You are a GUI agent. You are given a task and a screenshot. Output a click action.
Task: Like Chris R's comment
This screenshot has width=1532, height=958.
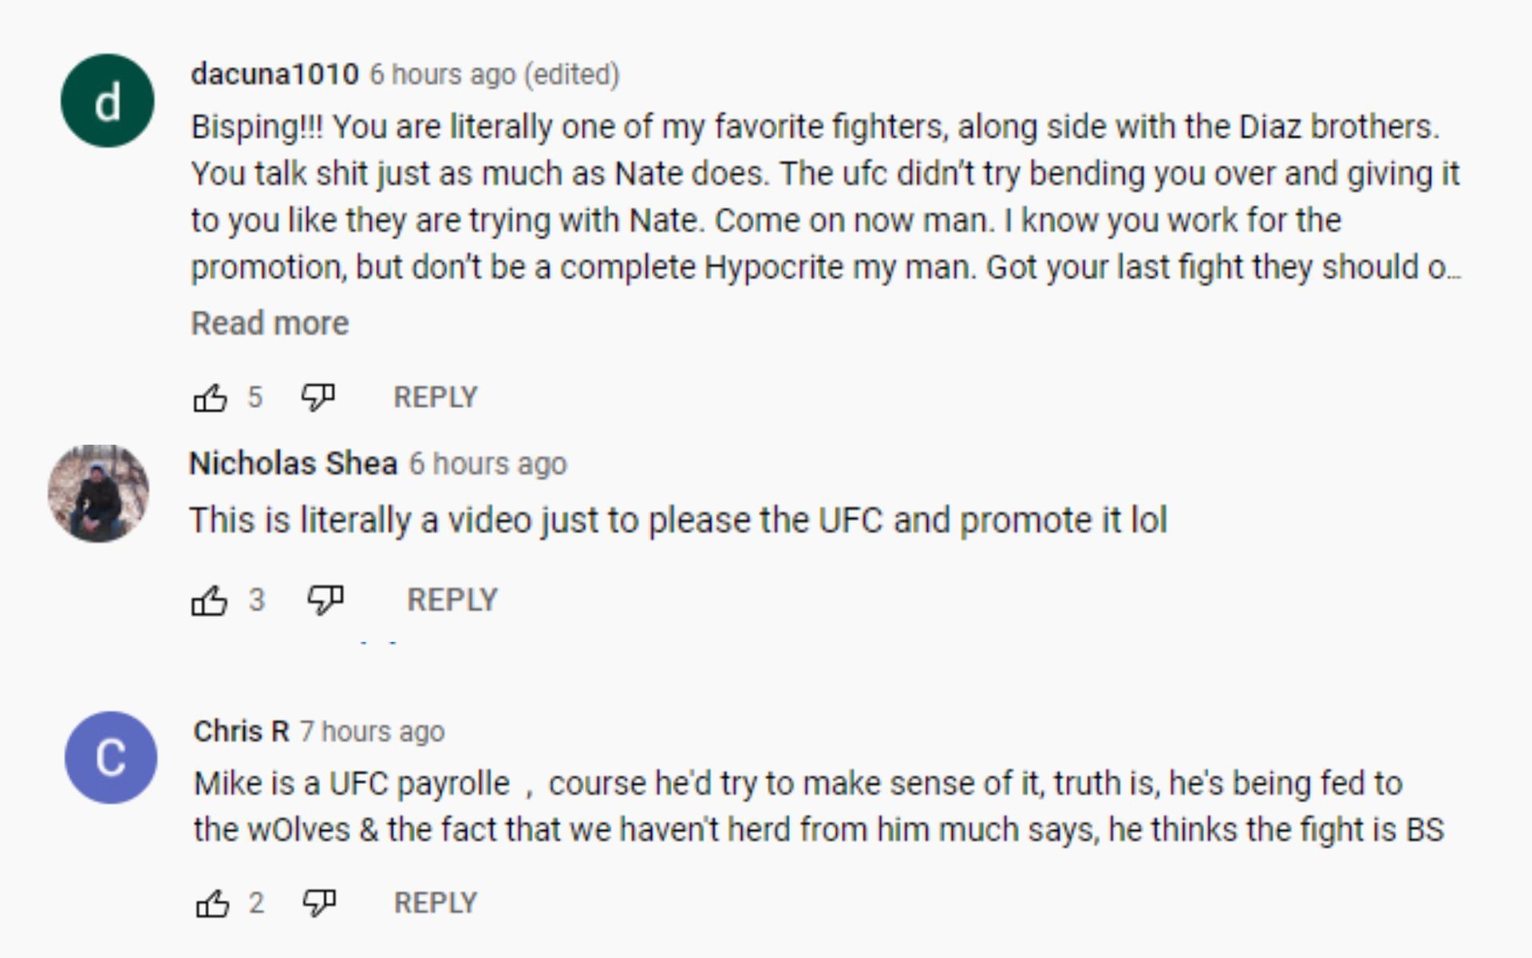click(212, 904)
